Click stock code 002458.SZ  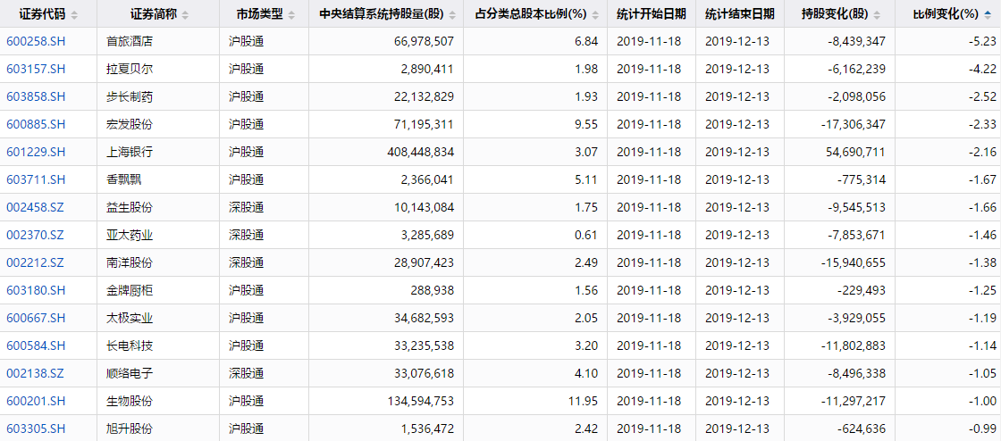(36, 207)
